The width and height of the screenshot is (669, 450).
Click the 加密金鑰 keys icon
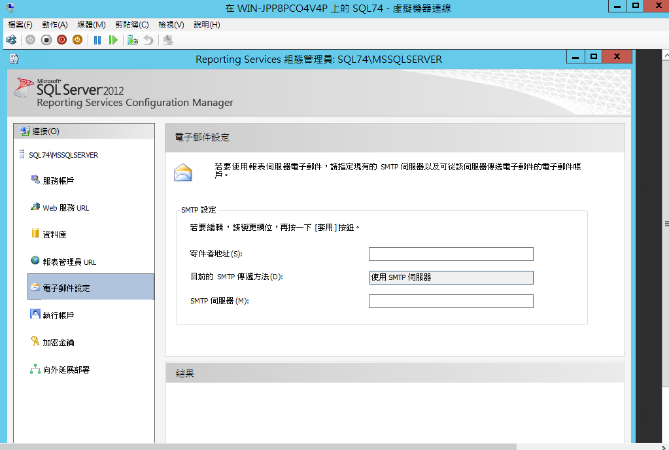[x=35, y=341]
